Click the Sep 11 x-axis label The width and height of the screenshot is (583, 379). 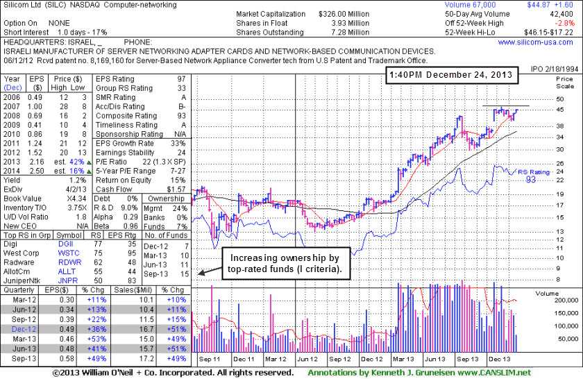pos(210,359)
